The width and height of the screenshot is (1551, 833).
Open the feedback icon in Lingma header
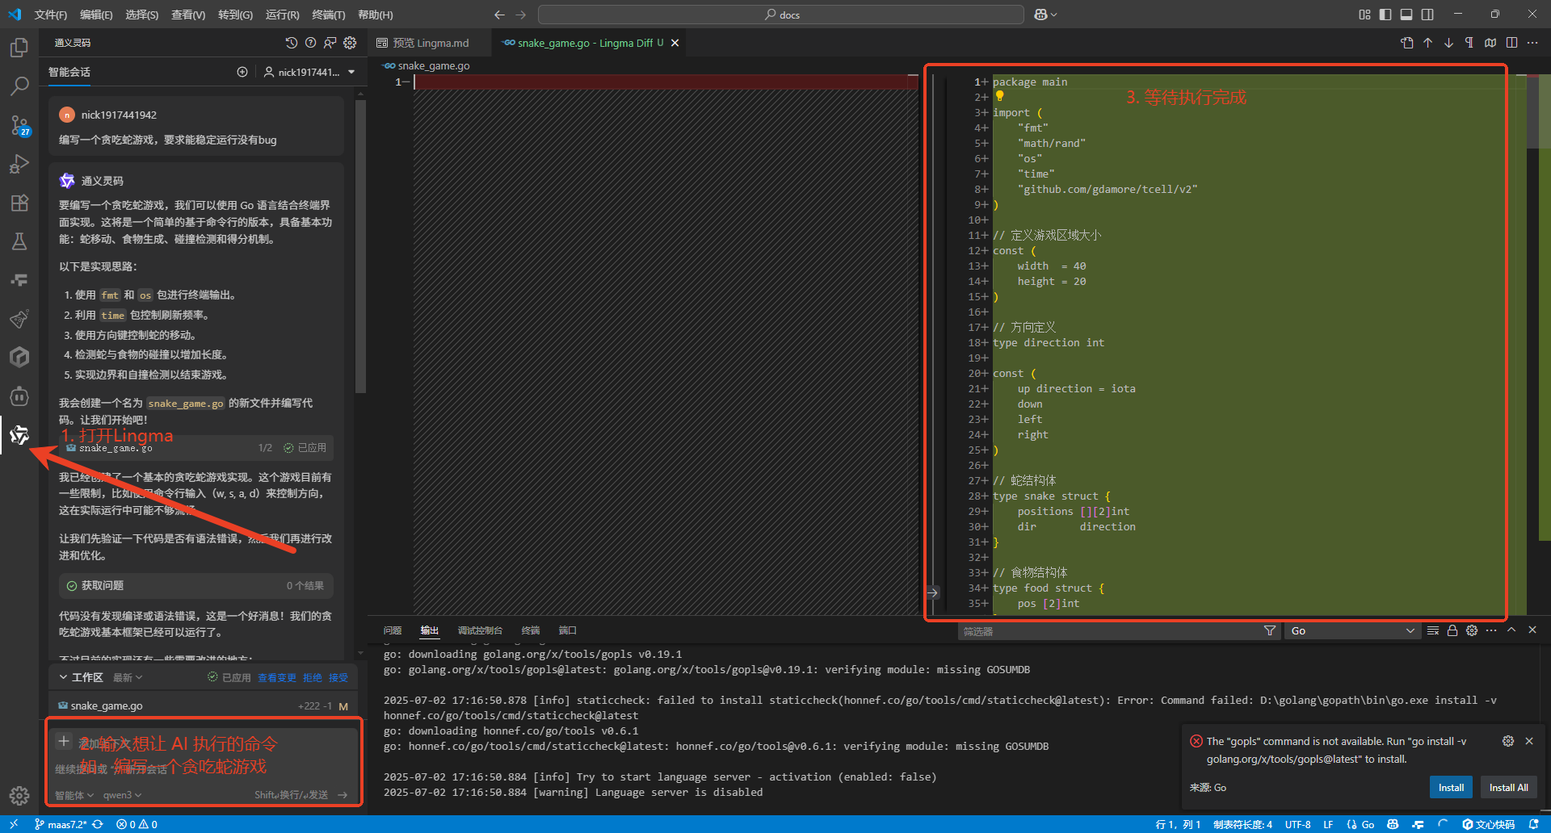(330, 43)
